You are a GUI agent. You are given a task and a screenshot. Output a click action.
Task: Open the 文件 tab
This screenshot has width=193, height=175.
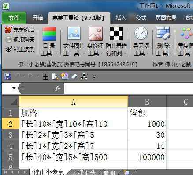click(x=14, y=18)
